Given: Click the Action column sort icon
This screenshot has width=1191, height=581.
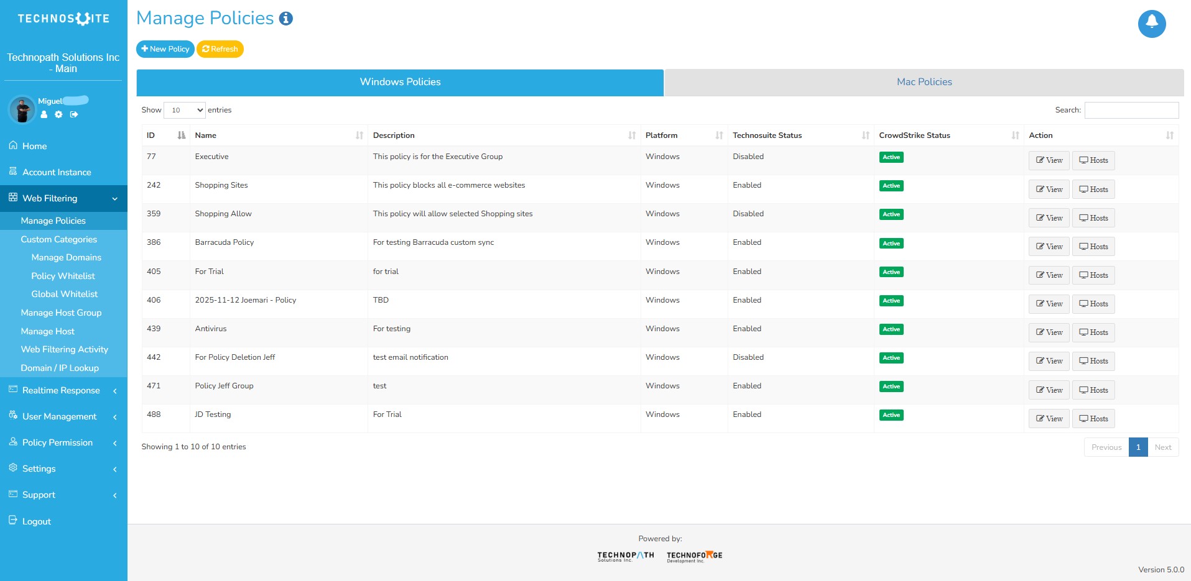Looking at the screenshot, I should pos(1170,135).
